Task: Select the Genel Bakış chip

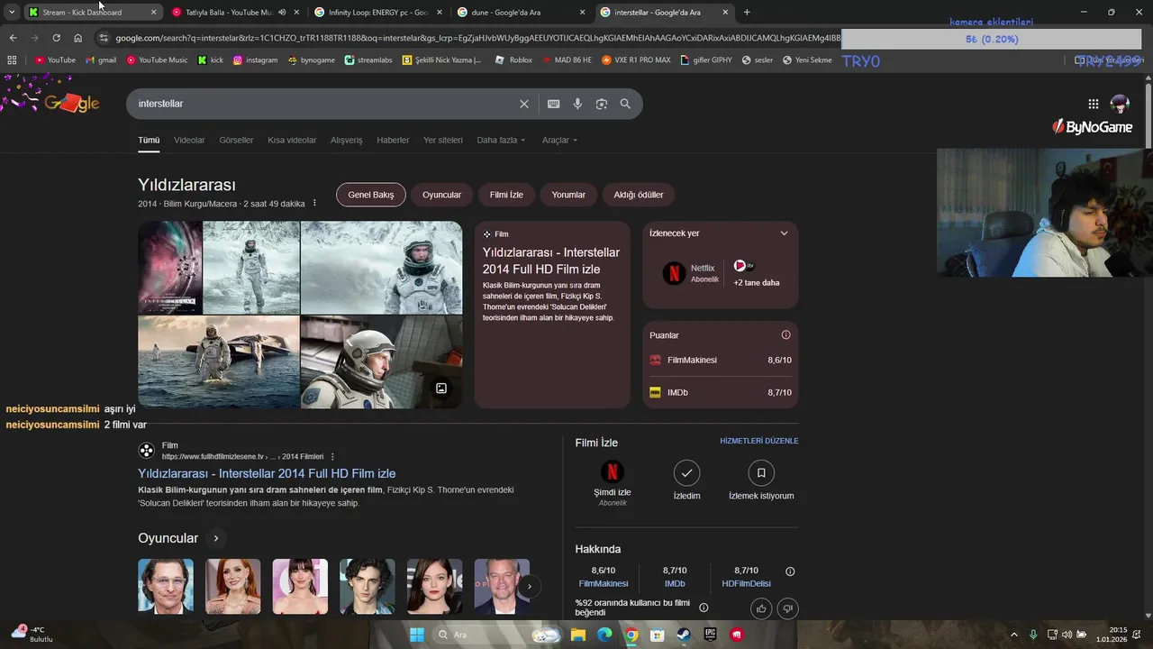Action: coord(371,195)
